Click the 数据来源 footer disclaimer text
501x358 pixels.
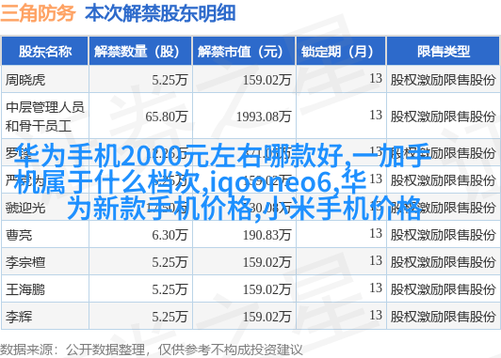[x=151, y=350]
